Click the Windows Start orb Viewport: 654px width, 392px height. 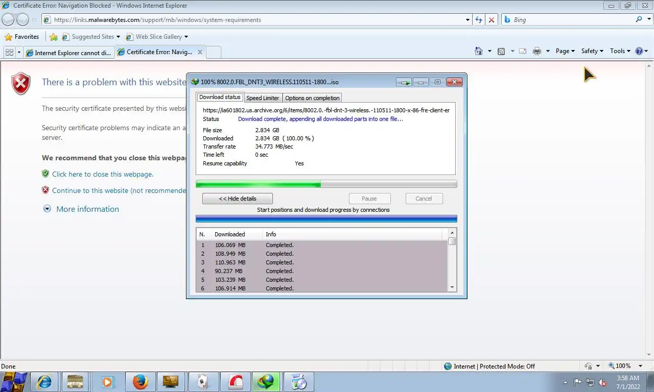click(14, 382)
